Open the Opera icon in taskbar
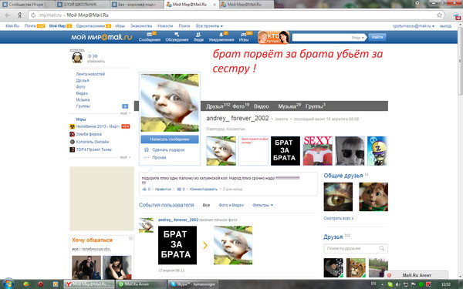The image size is (463, 289). coord(41,284)
